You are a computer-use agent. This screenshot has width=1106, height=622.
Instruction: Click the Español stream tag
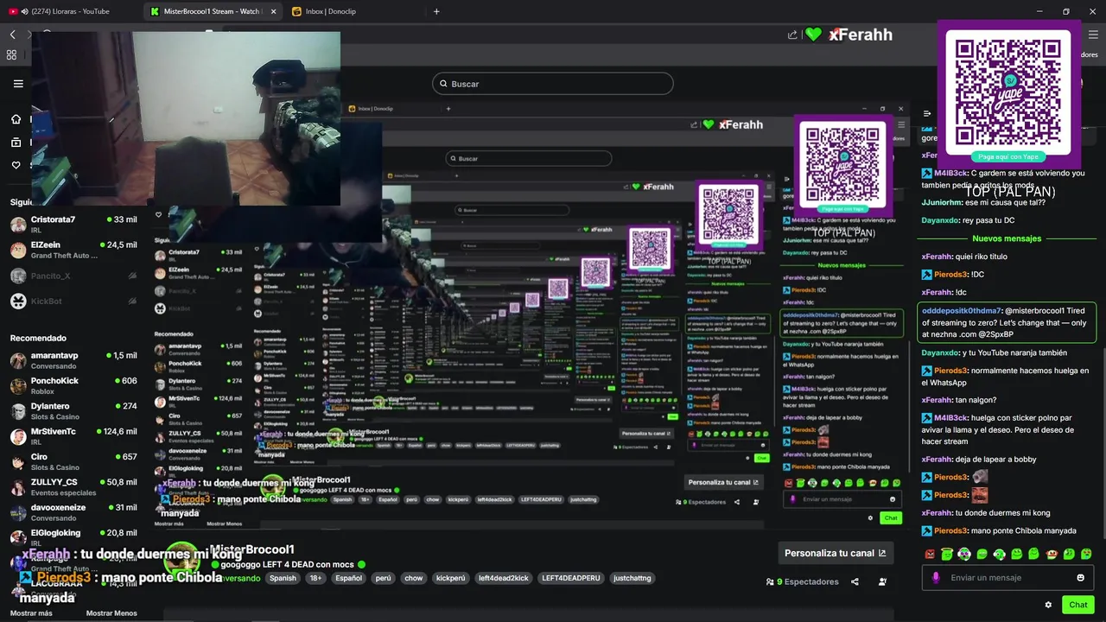coord(348,578)
